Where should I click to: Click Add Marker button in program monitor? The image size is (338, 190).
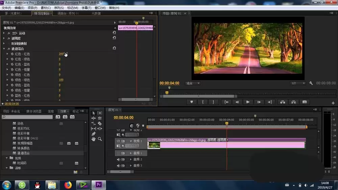(x=192, y=102)
